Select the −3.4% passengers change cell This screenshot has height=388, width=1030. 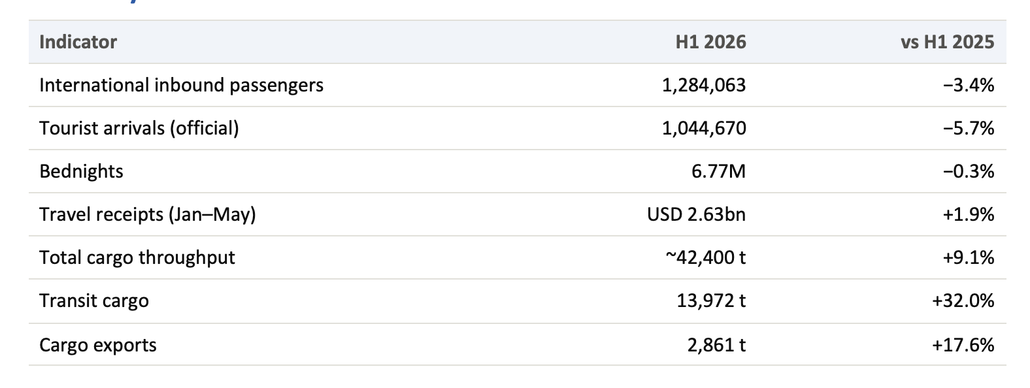click(969, 85)
